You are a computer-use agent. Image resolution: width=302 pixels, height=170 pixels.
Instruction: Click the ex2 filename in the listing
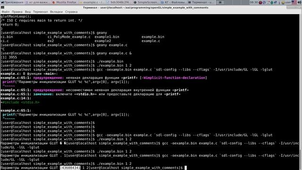50,41
